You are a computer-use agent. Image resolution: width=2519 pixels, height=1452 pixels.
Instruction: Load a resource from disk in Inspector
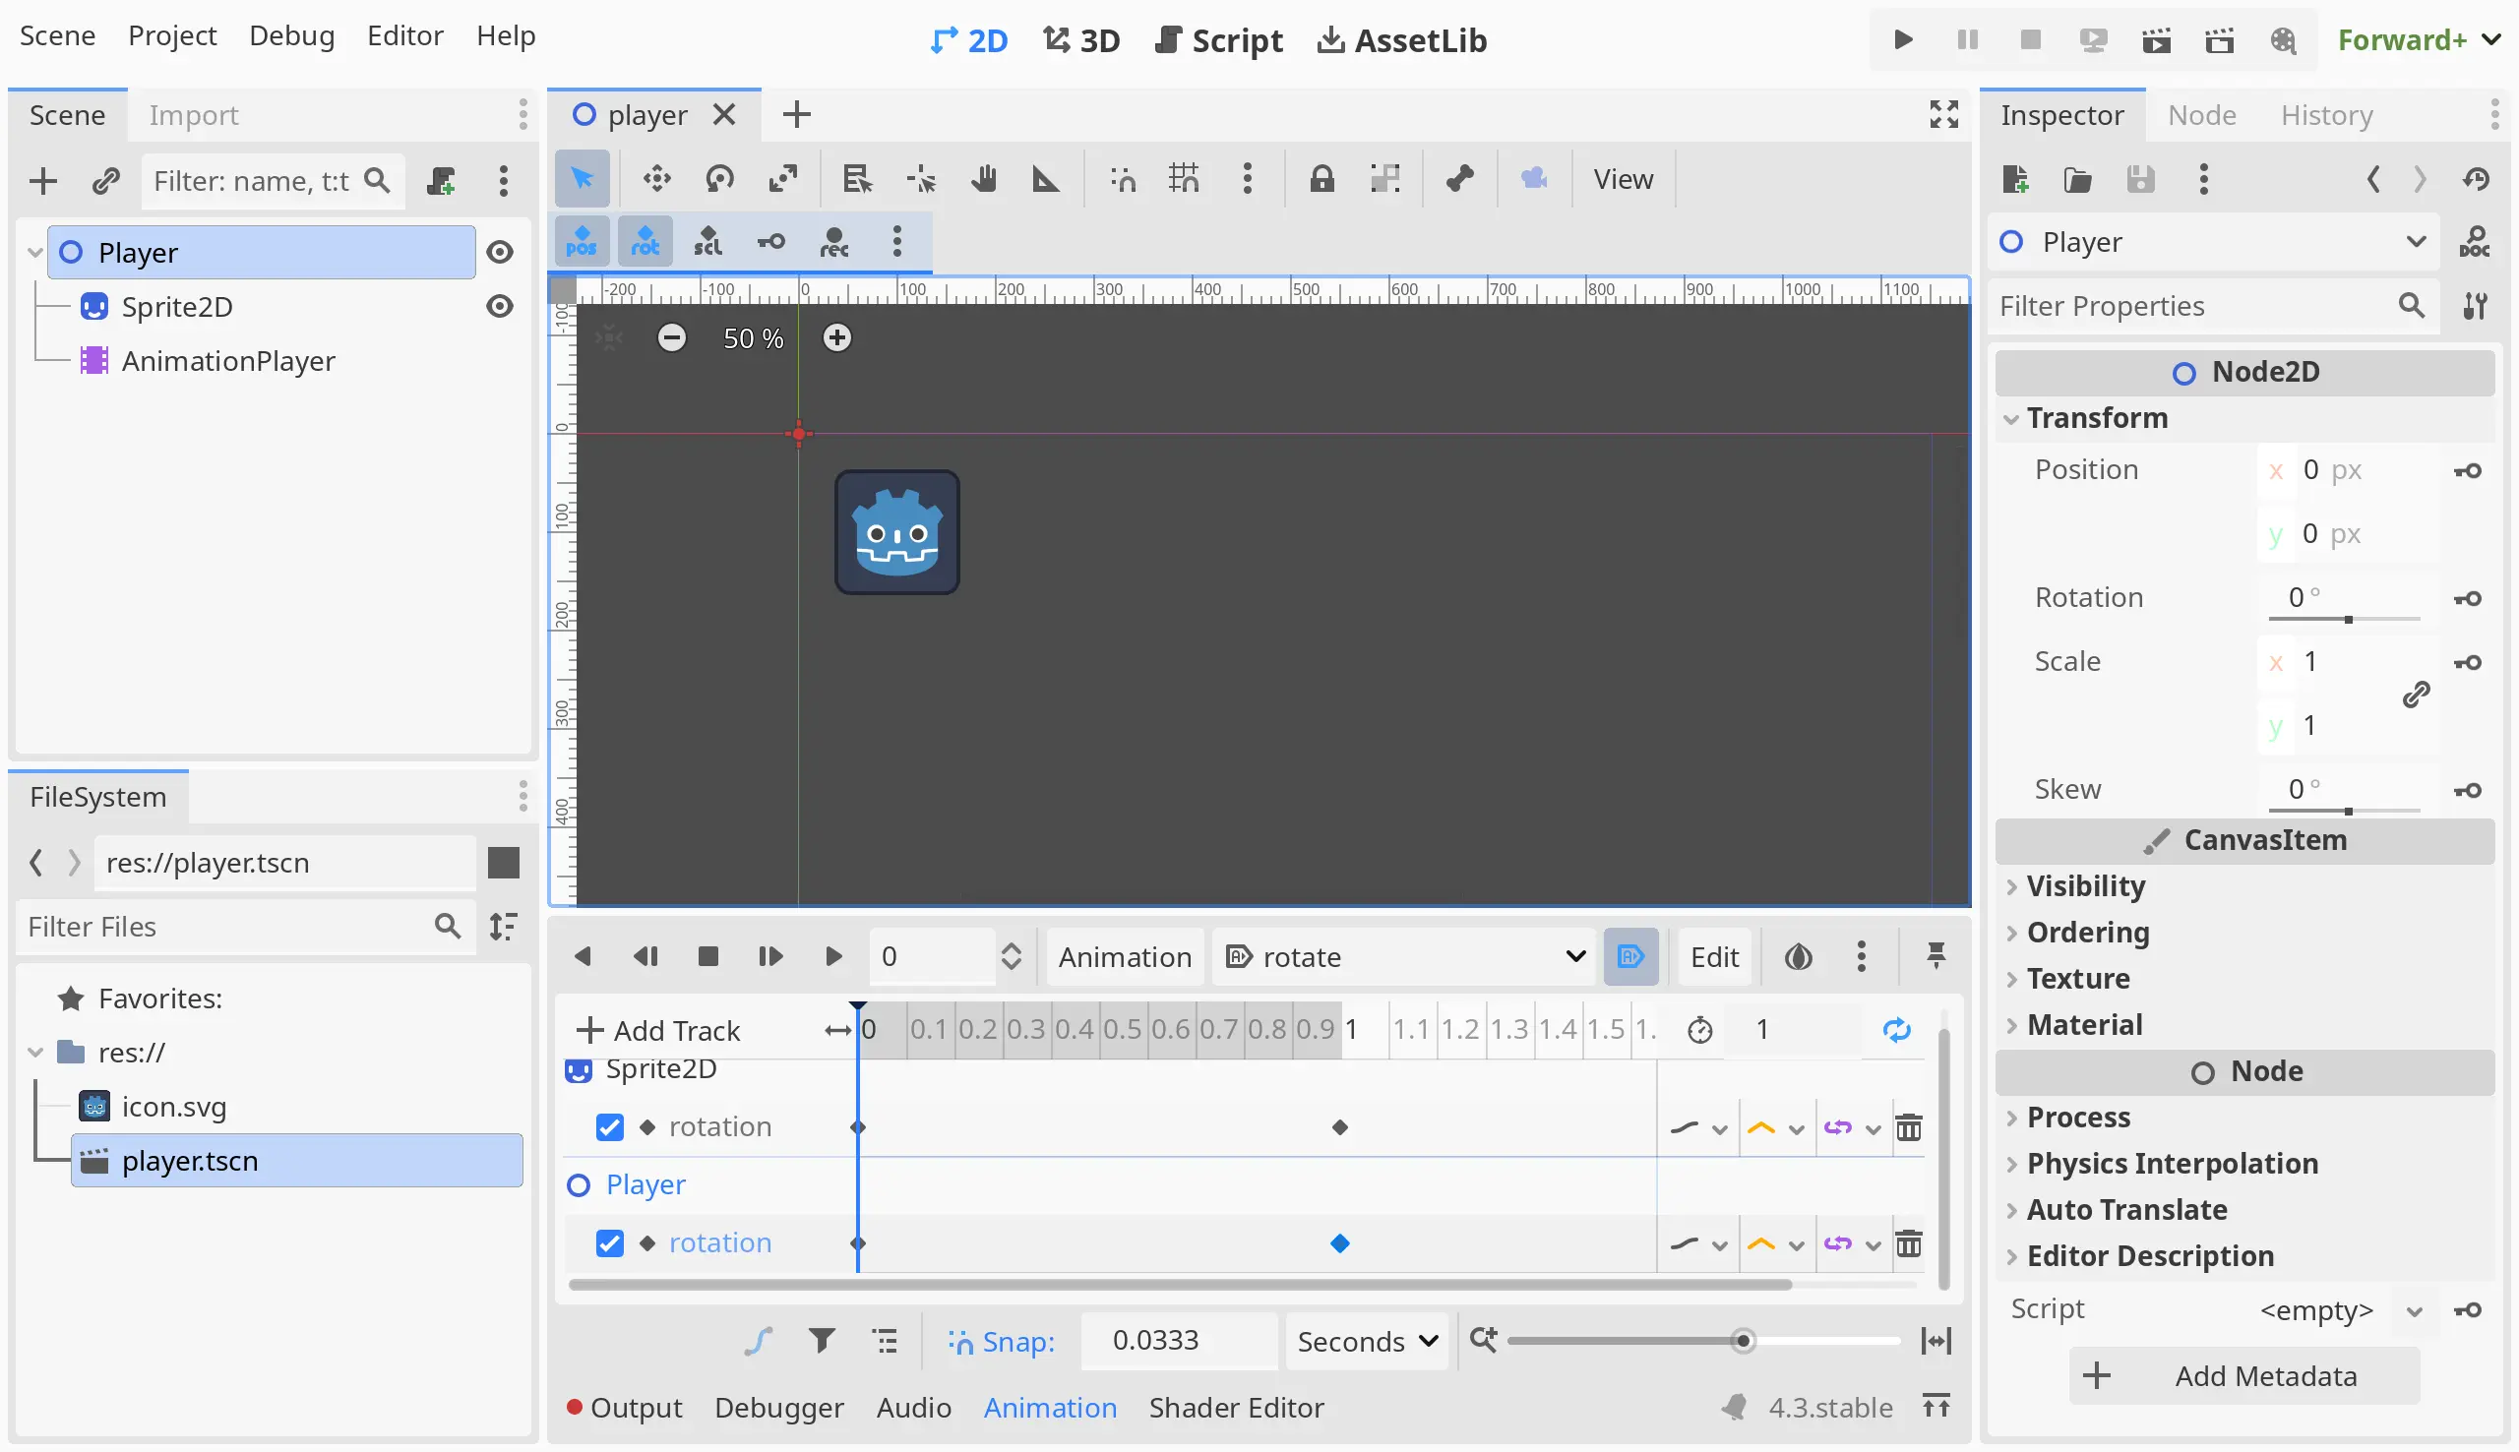2077,179
